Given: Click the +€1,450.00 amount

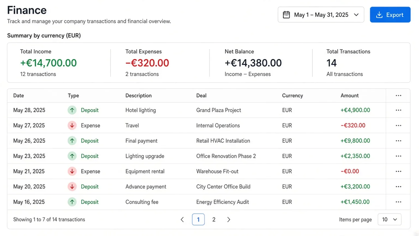Looking at the screenshot, I should (355, 202).
